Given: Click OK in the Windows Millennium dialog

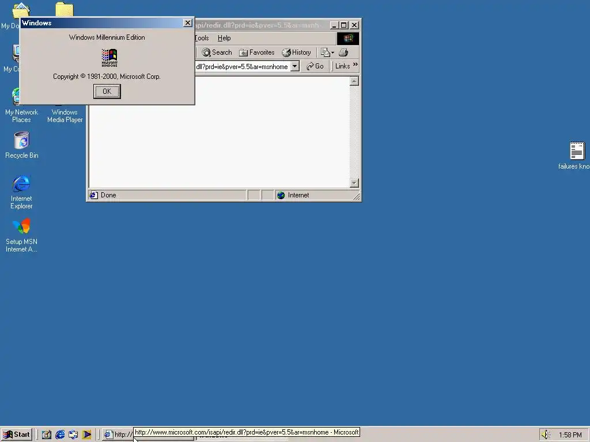Looking at the screenshot, I should point(107,92).
